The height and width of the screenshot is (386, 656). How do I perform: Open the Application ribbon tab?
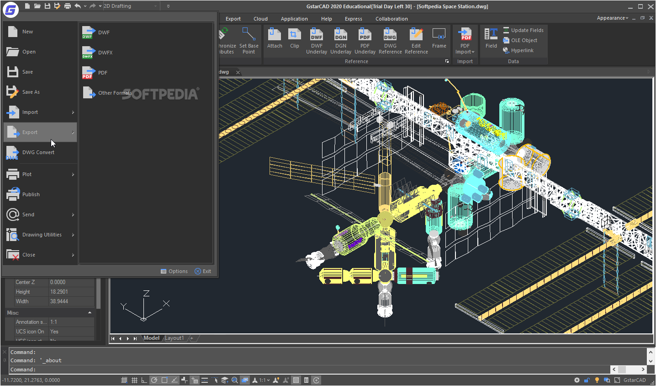(x=294, y=19)
